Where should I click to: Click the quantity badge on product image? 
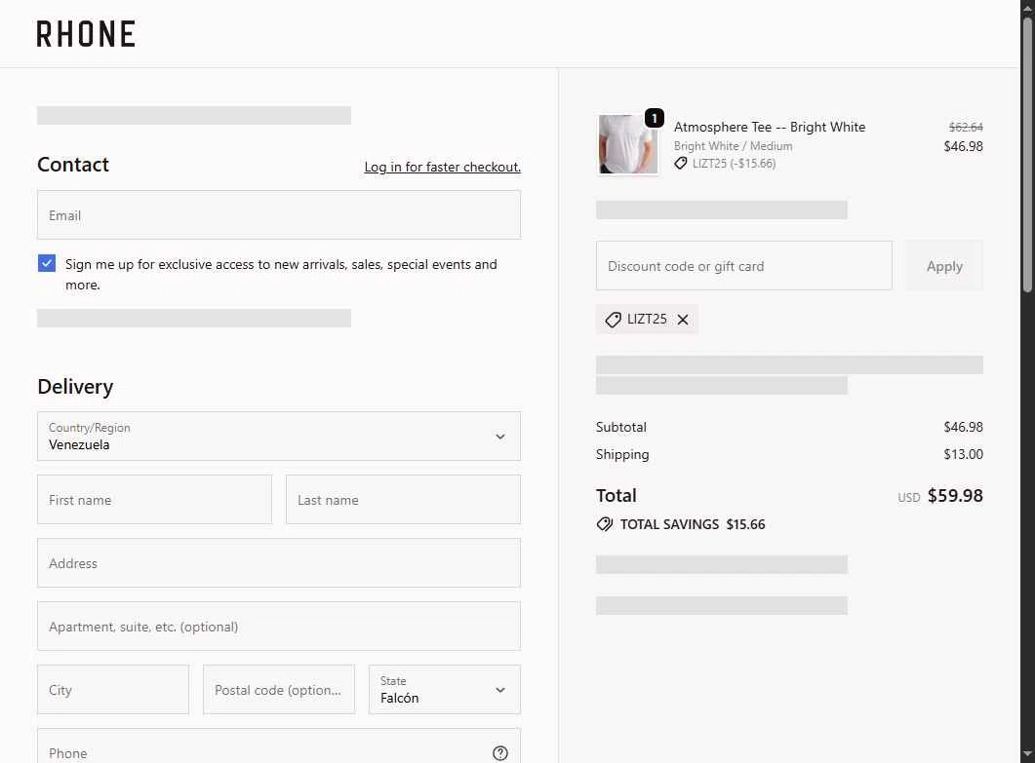click(655, 118)
